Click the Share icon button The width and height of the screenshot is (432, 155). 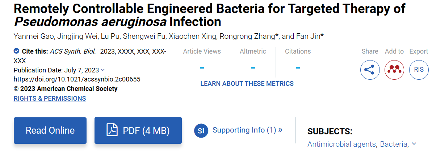point(369,70)
